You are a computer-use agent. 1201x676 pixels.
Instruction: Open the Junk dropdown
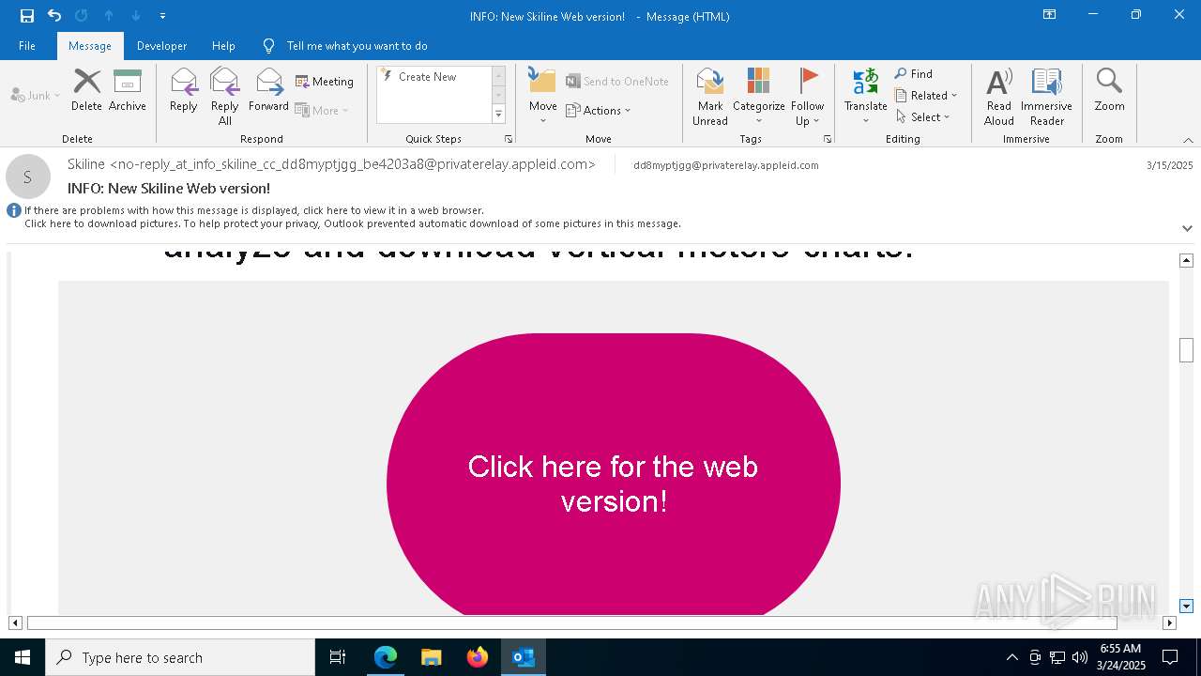[36, 95]
